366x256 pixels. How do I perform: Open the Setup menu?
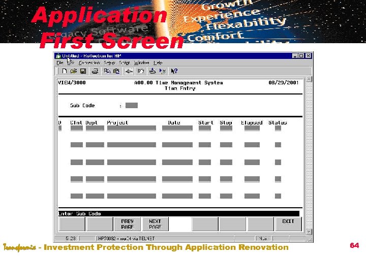pyautogui.click(x=109, y=62)
